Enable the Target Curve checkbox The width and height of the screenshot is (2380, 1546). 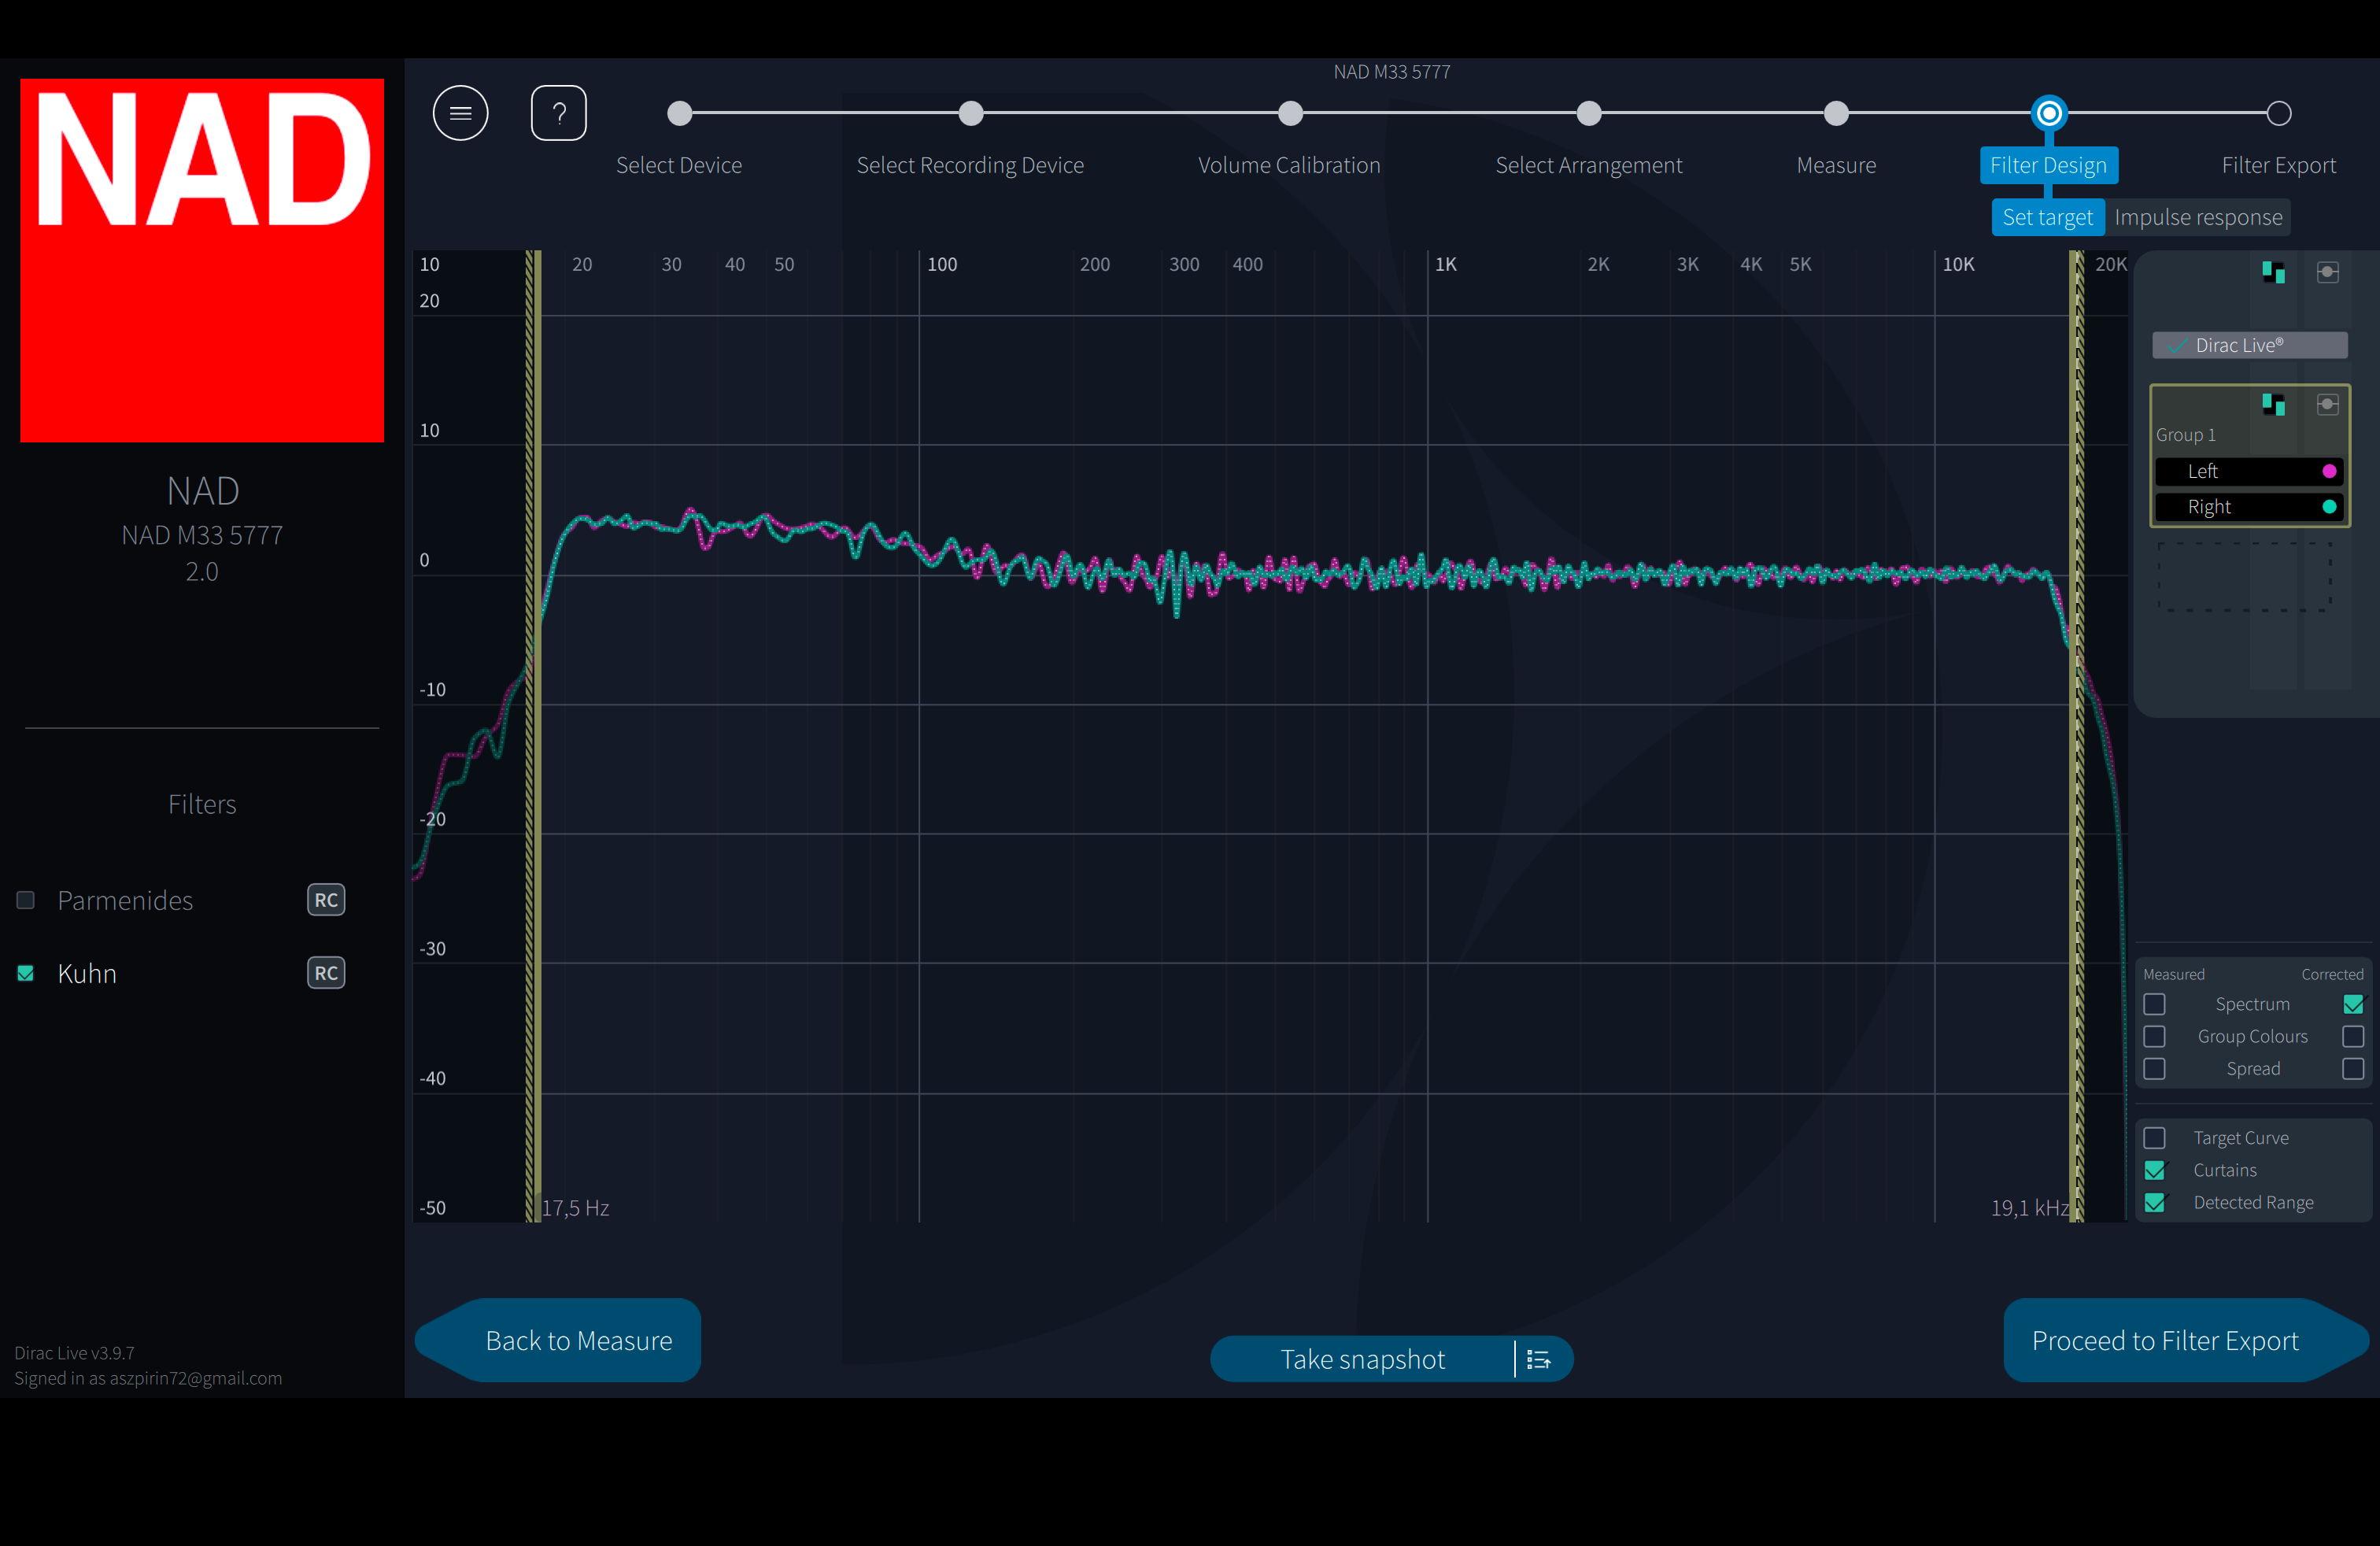pos(2155,1138)
